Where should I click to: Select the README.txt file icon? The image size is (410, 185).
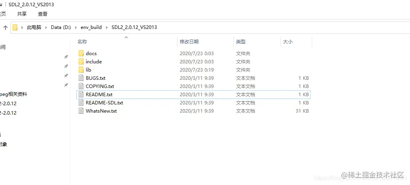point(81,94)
